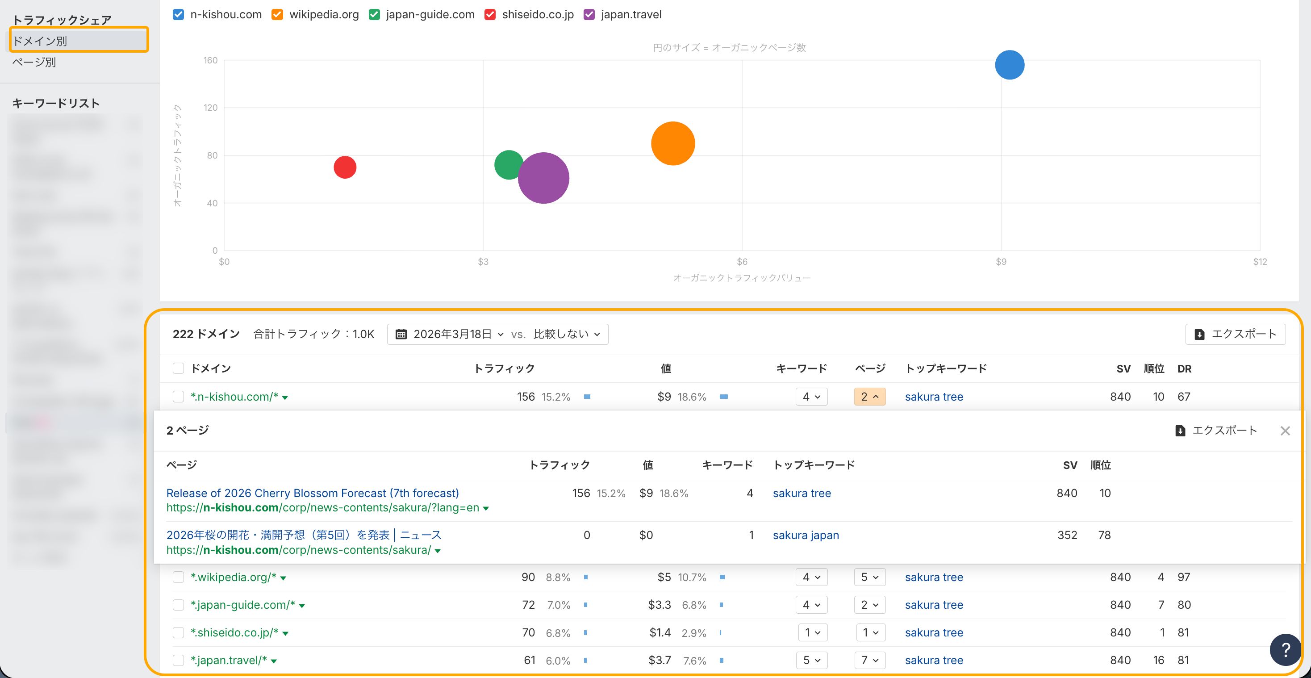This screenshot has height=678, width=1311.
Task: Toggle shiseido.co.jp legend checkbox
Action: (x=490, y=14)
